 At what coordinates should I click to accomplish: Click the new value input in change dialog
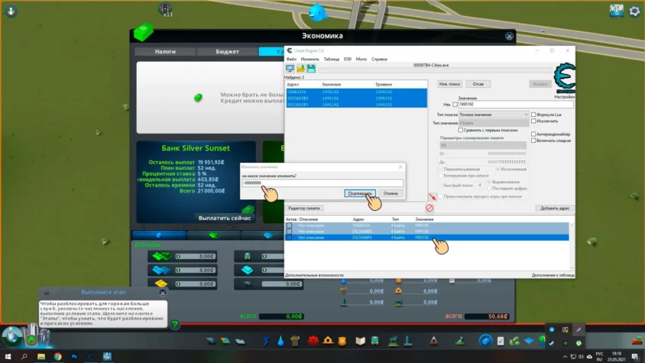(x=322, y=183)
